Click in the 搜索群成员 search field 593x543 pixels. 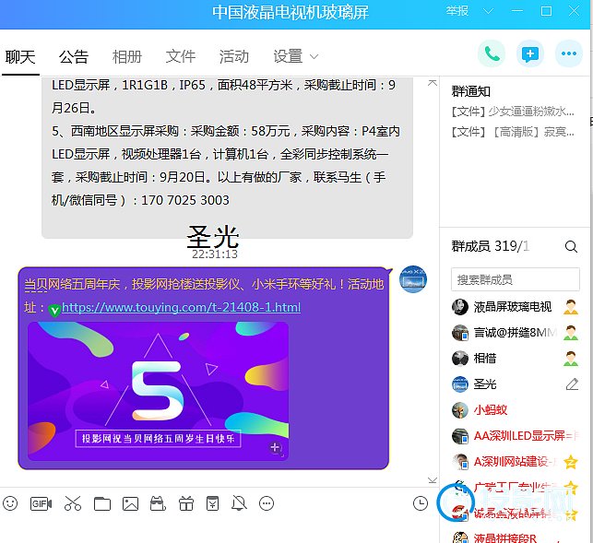(516, 280)
